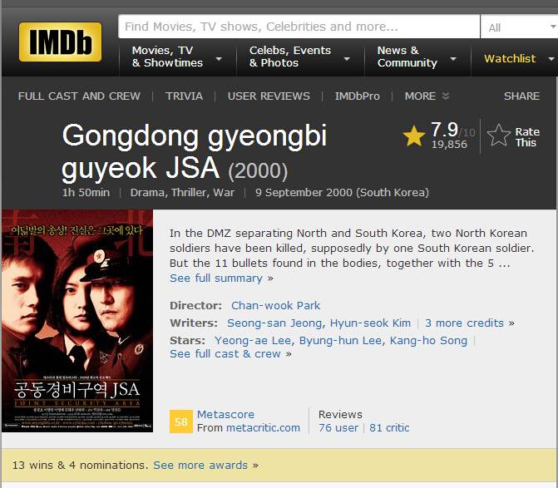Expand the Celebs, Events & Photos menu
The image size is (558, 488).
coord(300,57)
